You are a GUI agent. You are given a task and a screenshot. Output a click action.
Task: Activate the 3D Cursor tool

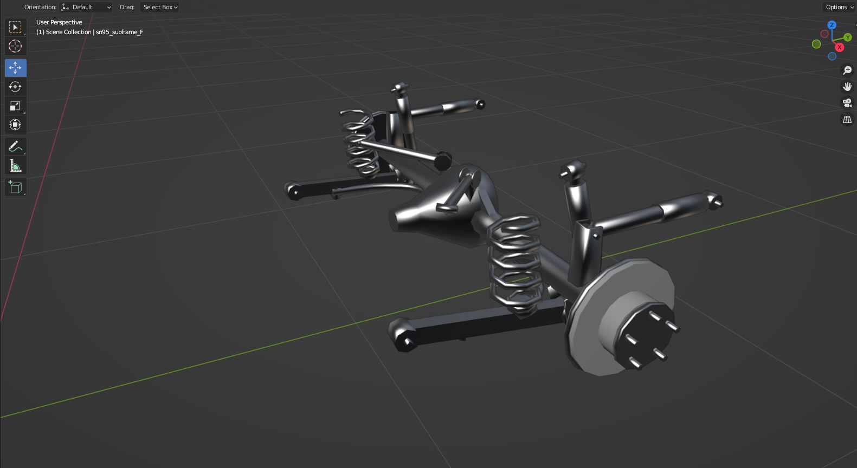[15, 46]
